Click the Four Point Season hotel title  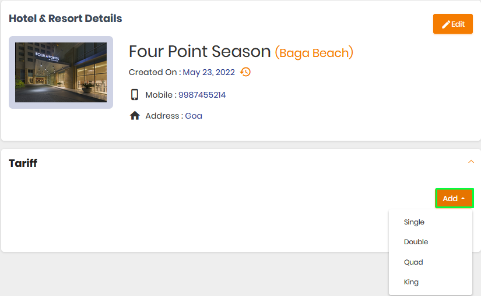(200, 51)
